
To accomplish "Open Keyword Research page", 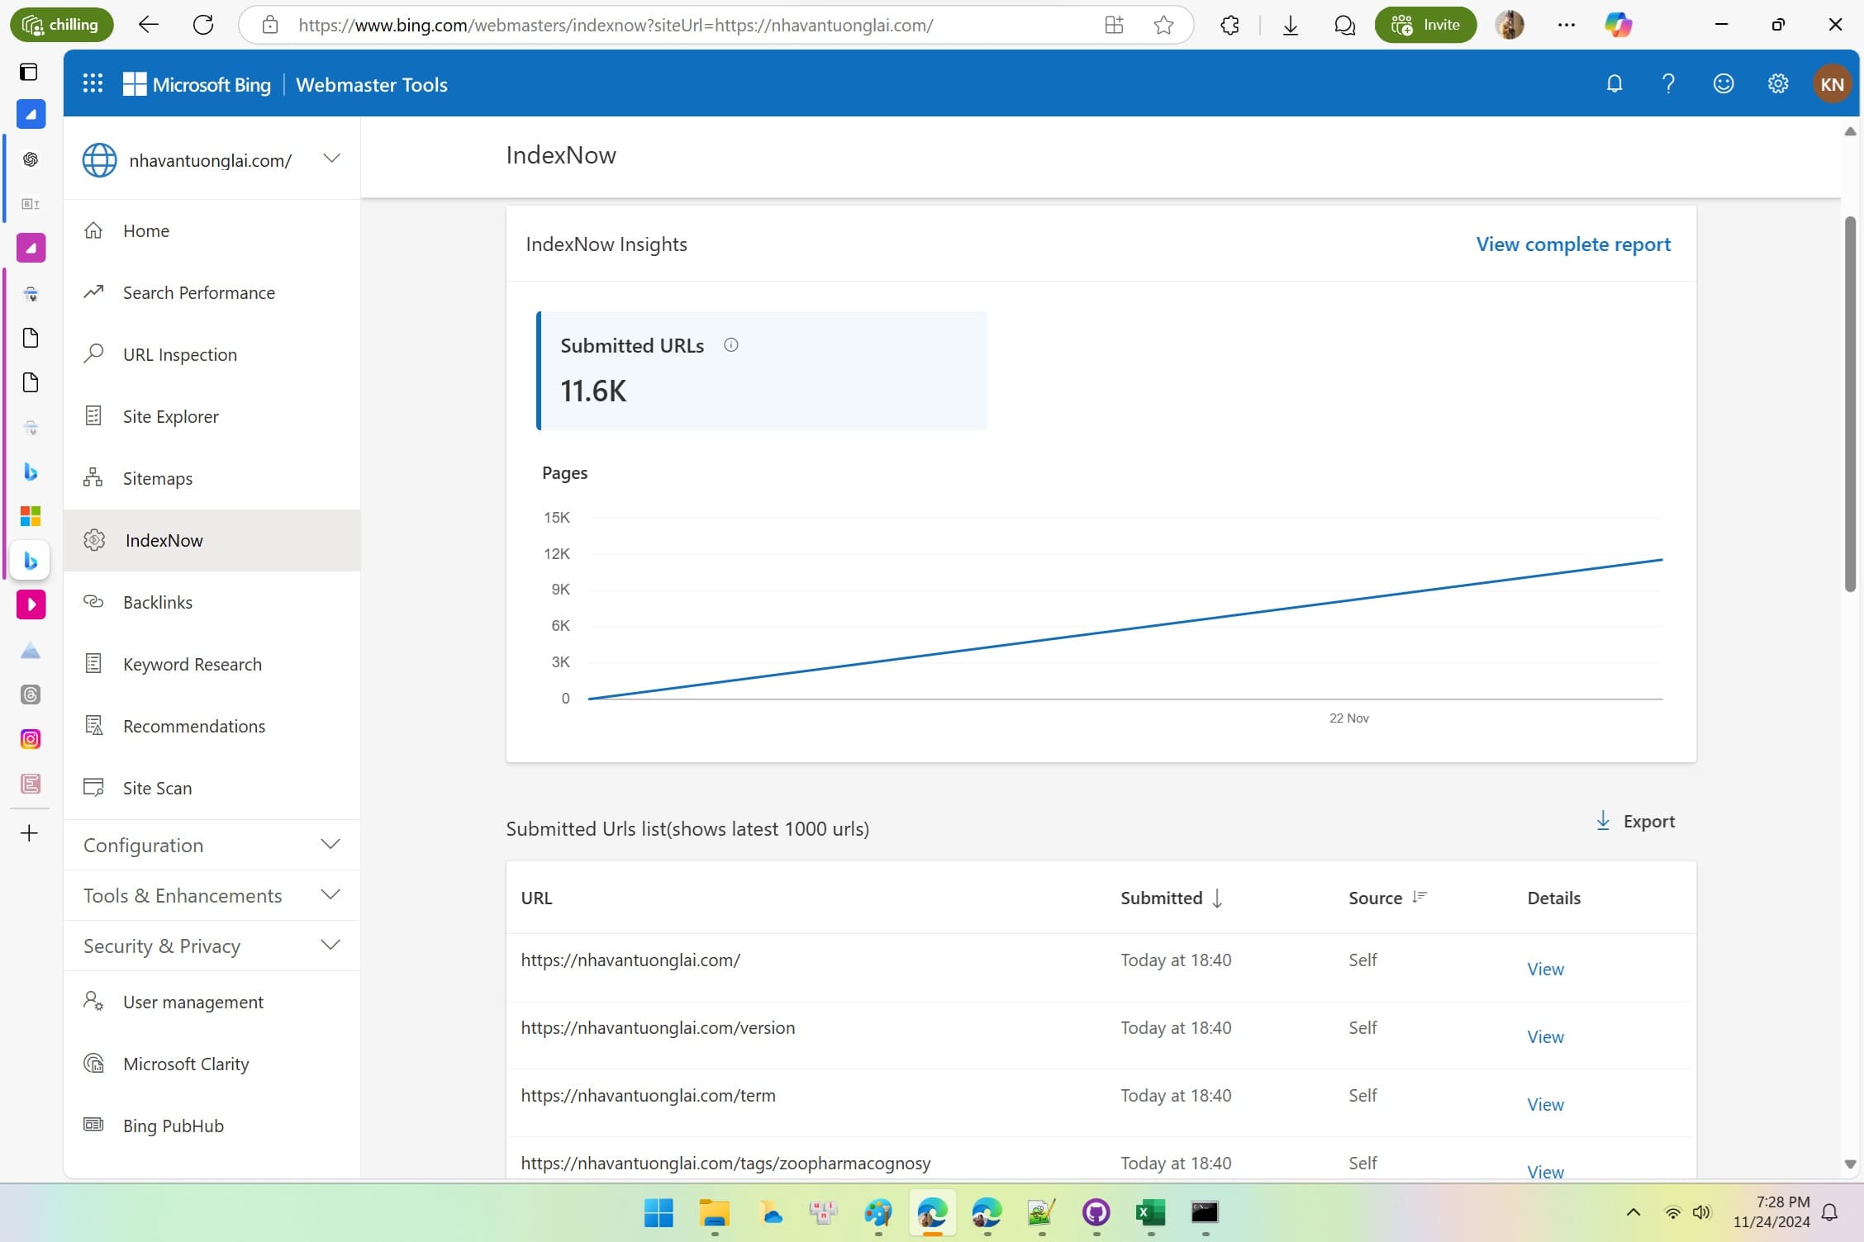I will tap(212, 664).
